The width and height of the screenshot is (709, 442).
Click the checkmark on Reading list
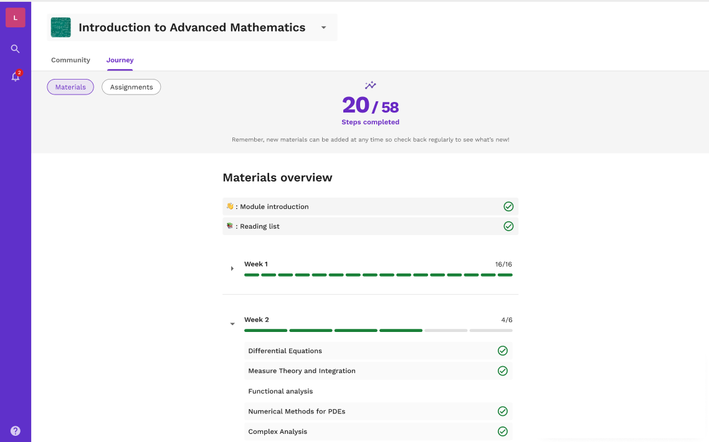508,226
